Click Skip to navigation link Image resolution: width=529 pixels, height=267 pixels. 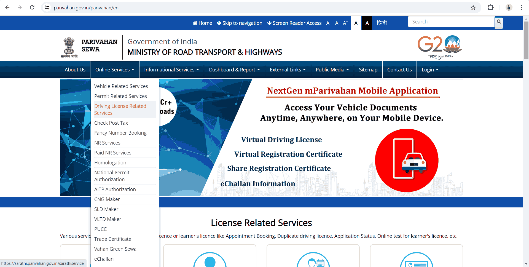coord(240,23)
